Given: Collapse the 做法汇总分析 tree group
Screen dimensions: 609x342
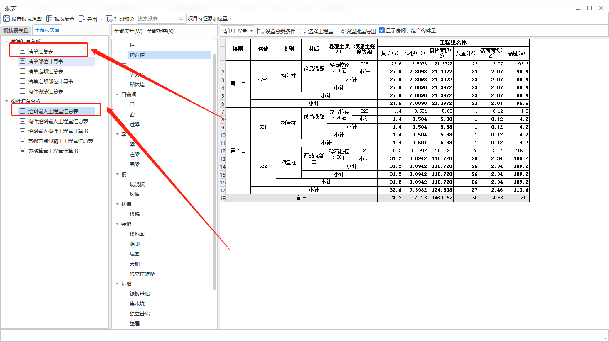Looking at the screenshot, I should [x=7, y=41].
